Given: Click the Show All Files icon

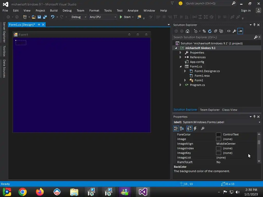Looking at the screenshot, I should click(221, 31).
